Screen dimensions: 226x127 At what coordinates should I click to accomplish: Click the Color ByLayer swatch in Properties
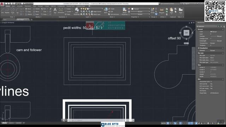211,32
